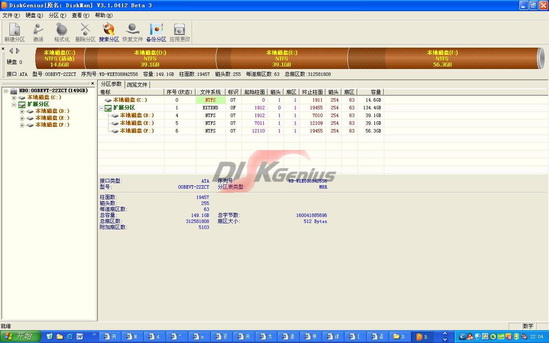549x343 pixels.
Task: Click the 备份分区 (backup partition) toolbar icon
Action: point(156,32)
